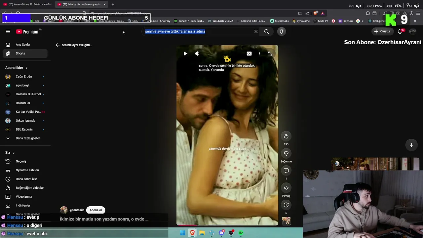
Task: Open account avatar menu
Action: (413, 31)
